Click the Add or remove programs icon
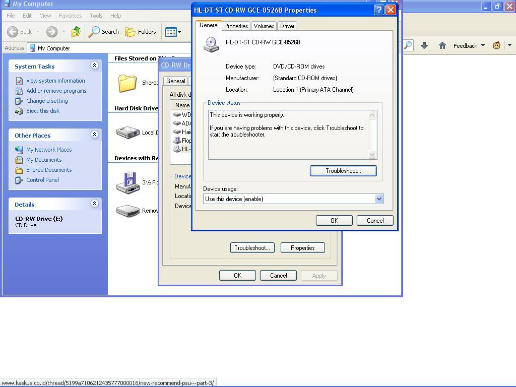Viewport: 516px width, 387px height. click(x=19, y=91)
